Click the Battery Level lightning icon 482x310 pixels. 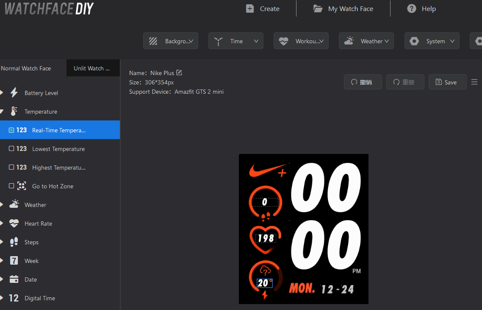pos(14,93)
